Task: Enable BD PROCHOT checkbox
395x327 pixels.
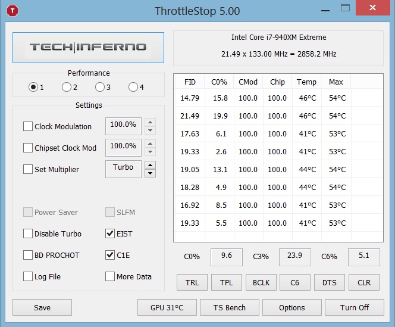Action: click(28, 255)
